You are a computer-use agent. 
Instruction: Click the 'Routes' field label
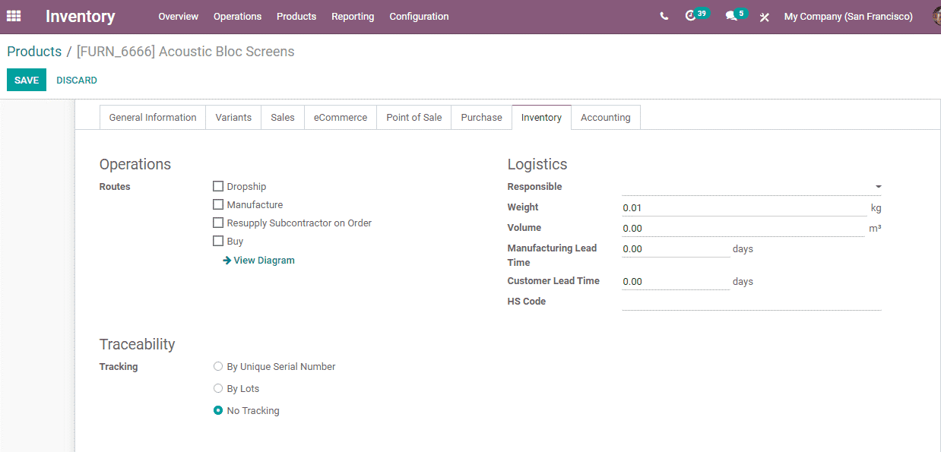(x=115, y=186)
